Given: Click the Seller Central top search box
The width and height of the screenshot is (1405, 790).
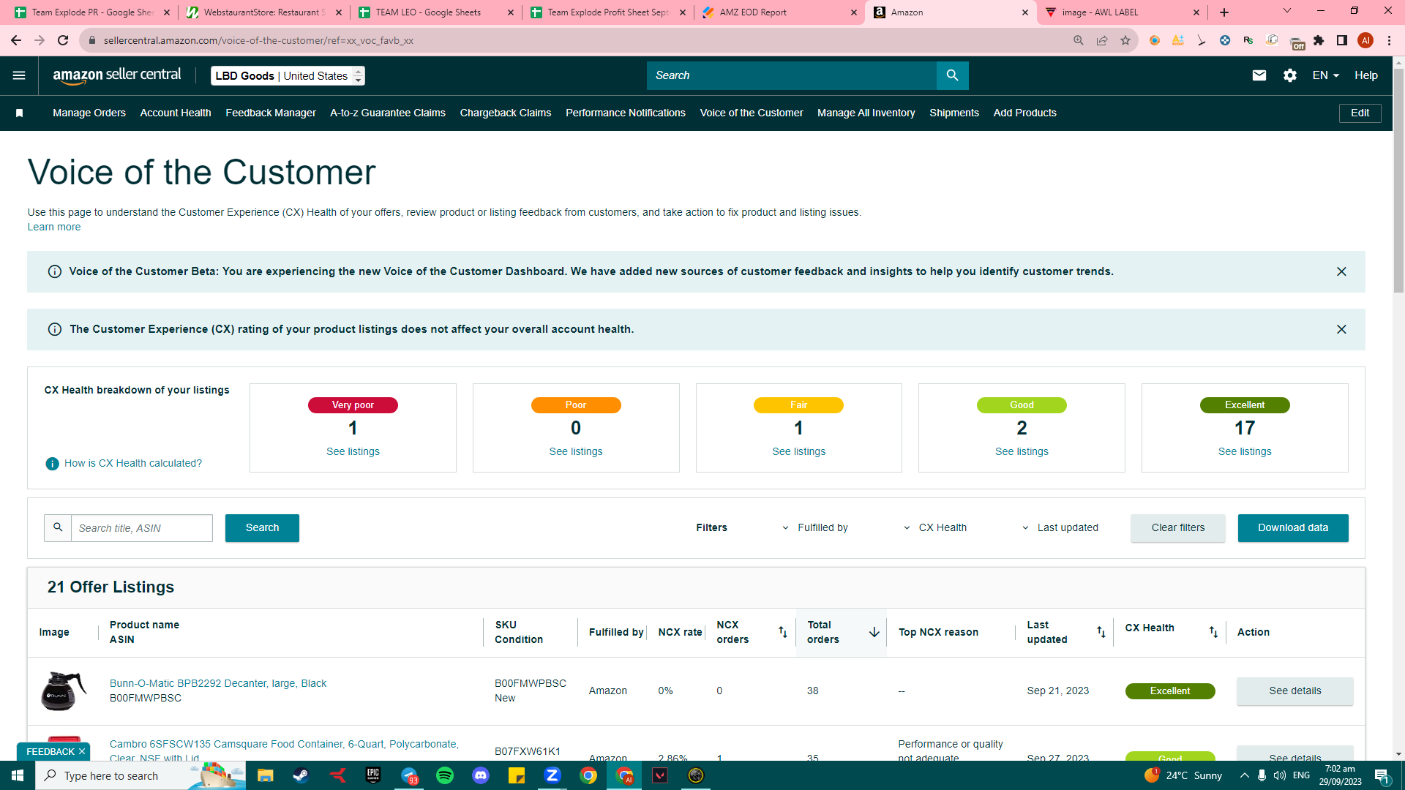Looking at the screenshot, I should click(791, 75).
